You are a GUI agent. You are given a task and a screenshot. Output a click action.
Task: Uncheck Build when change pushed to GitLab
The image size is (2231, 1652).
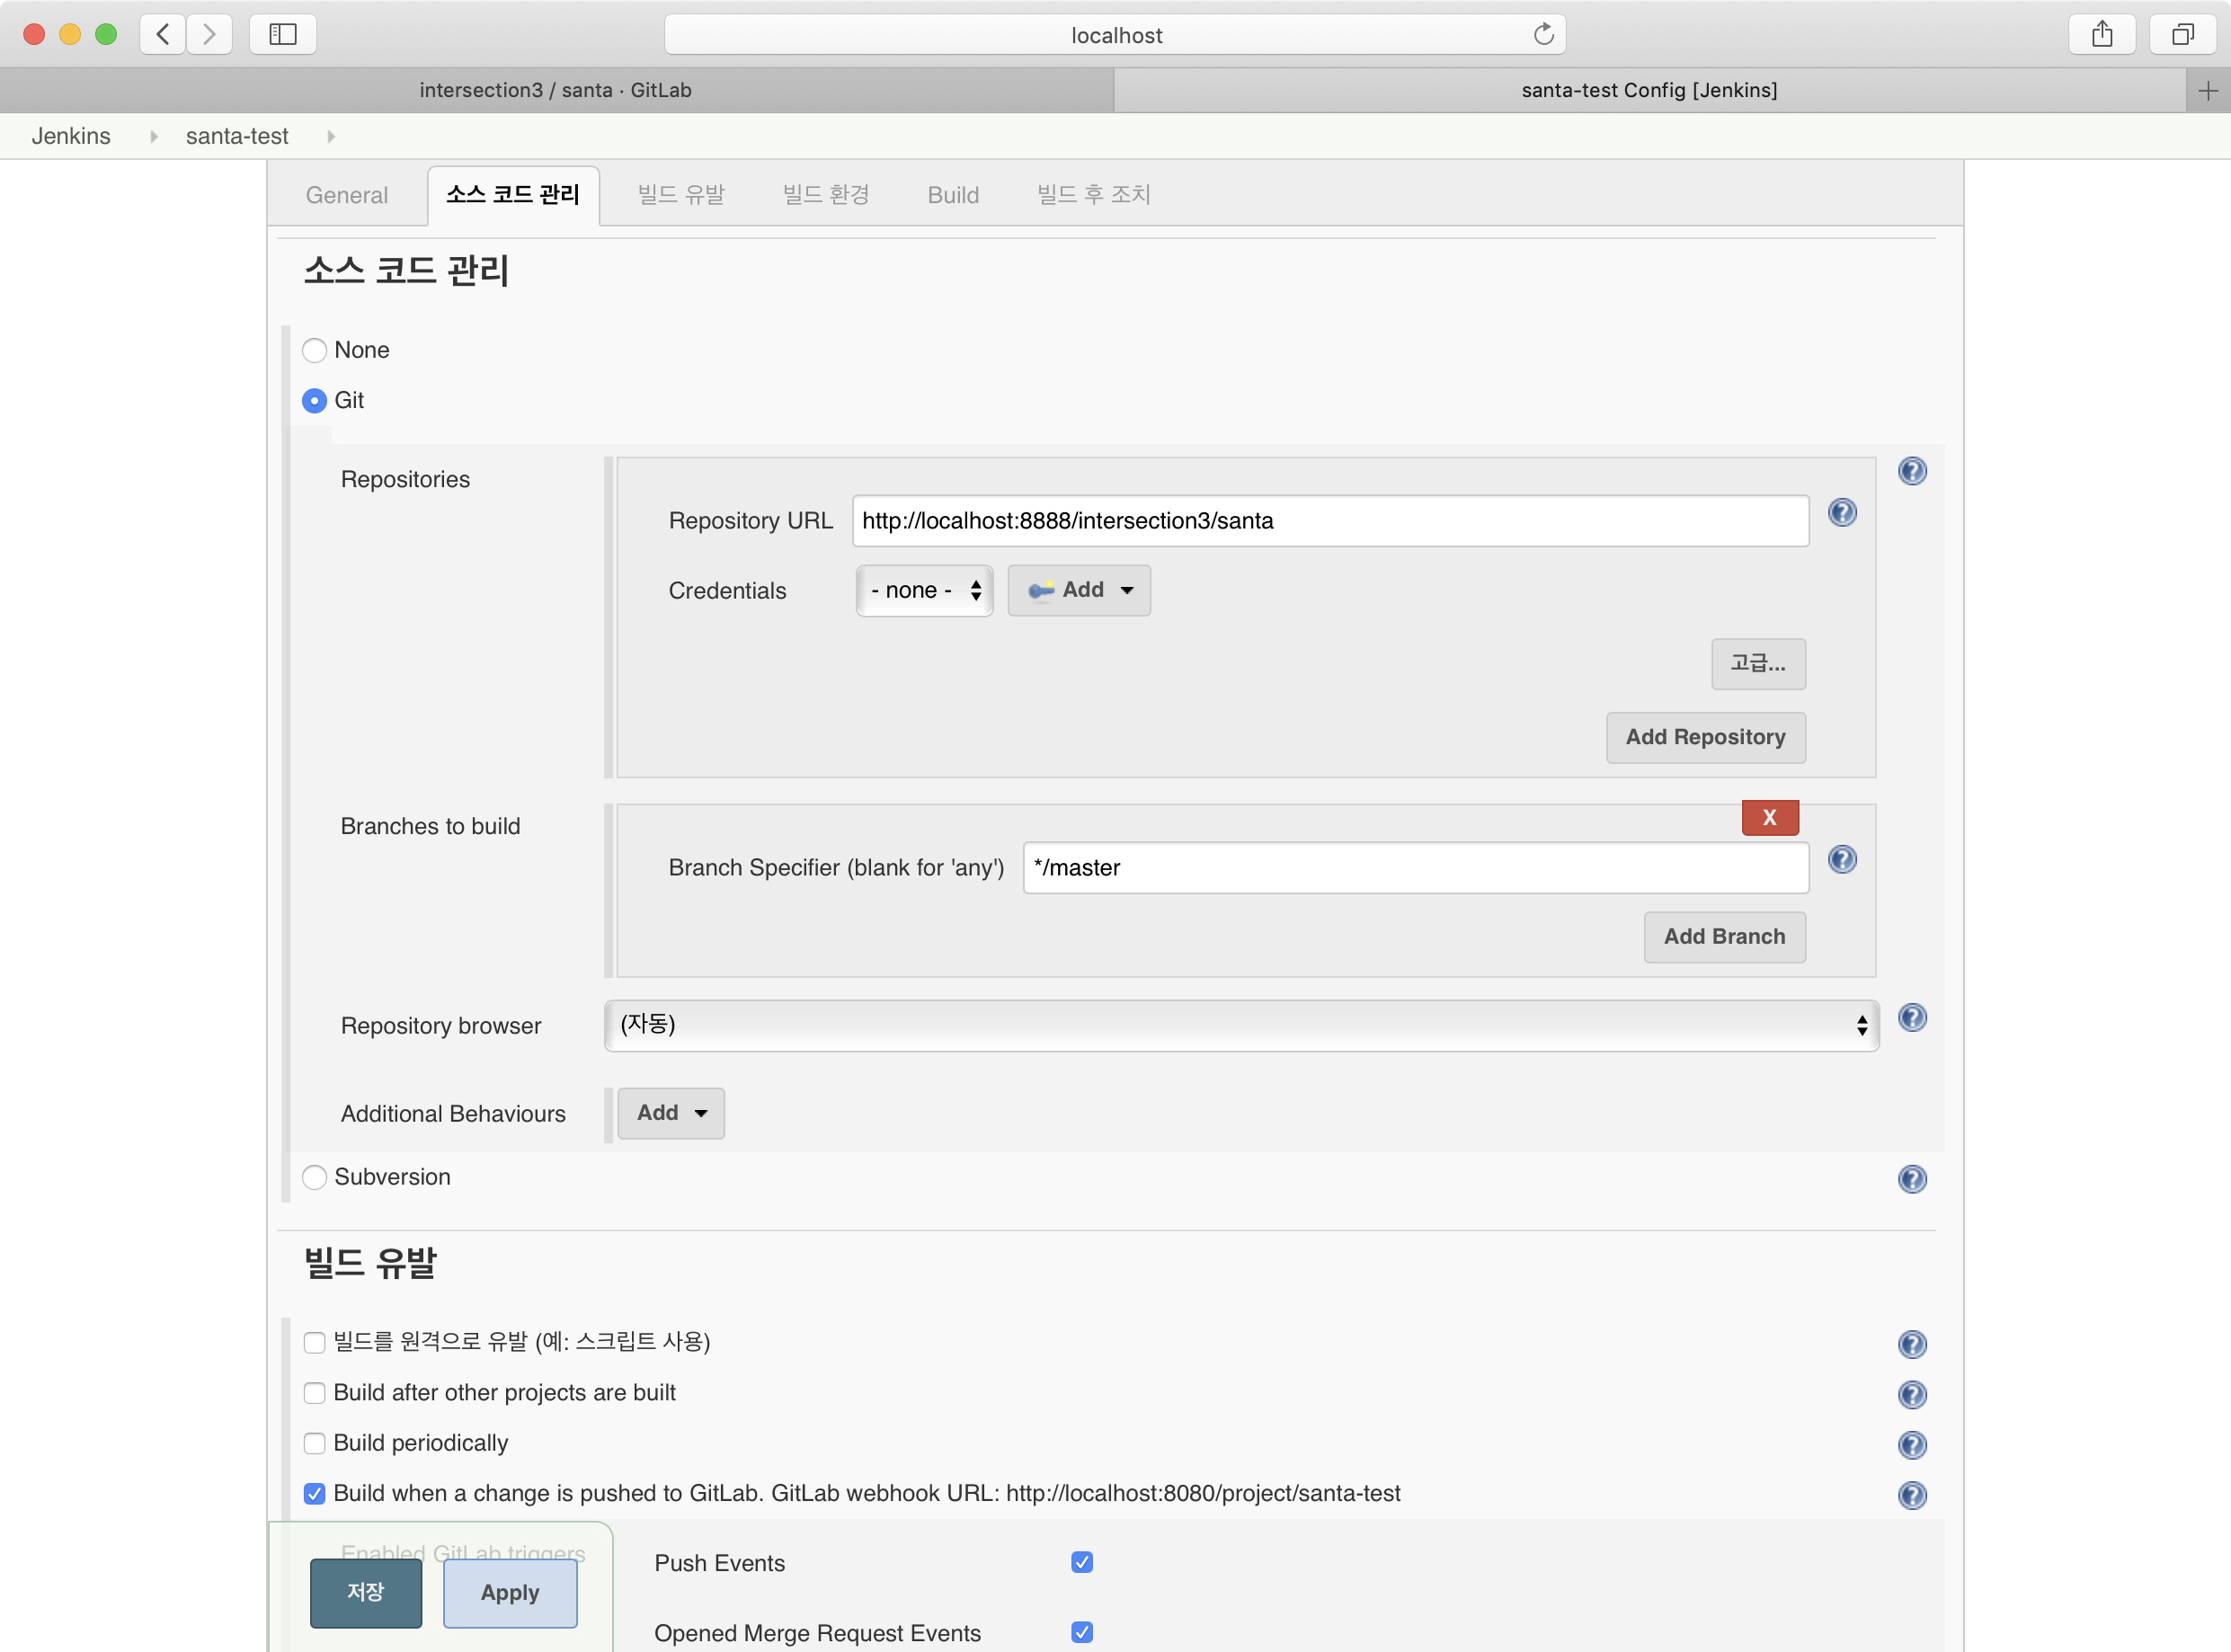tap(314, 1493)
